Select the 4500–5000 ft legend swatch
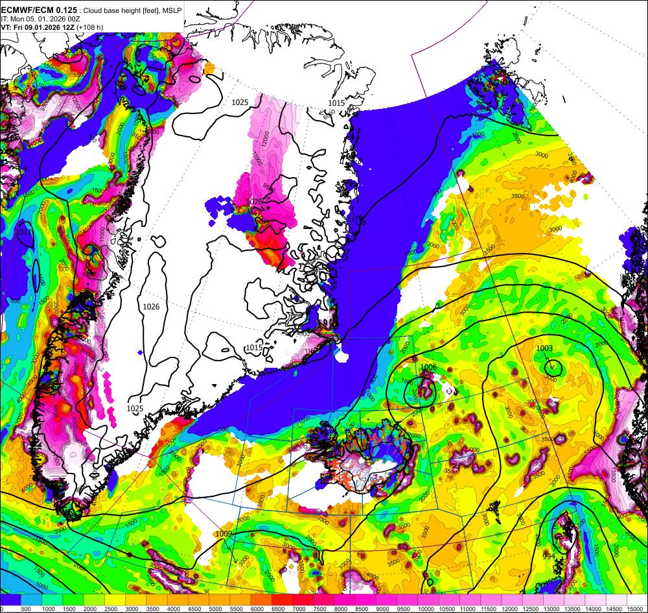 point(199,600)
